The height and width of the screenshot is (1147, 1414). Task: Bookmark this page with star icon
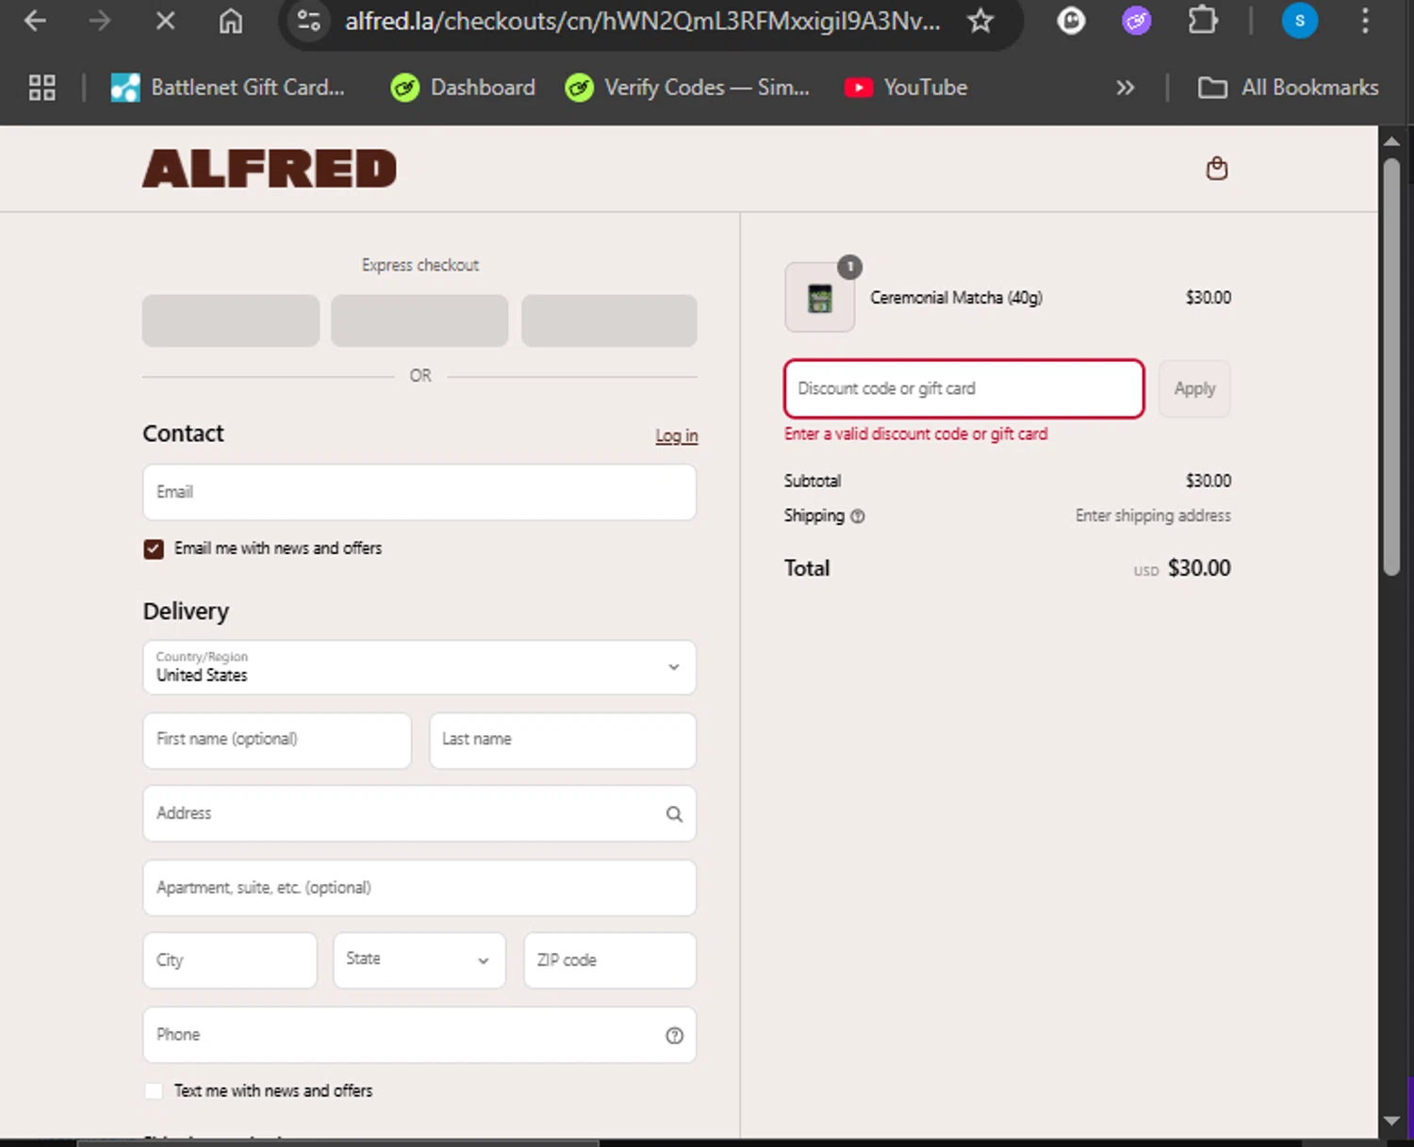pos(980,21)
